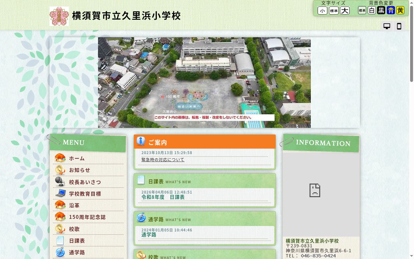This screenshot has height=259, width=414.
Task: Click info icon in ご案内 header
Action: [x=141, y=141]
